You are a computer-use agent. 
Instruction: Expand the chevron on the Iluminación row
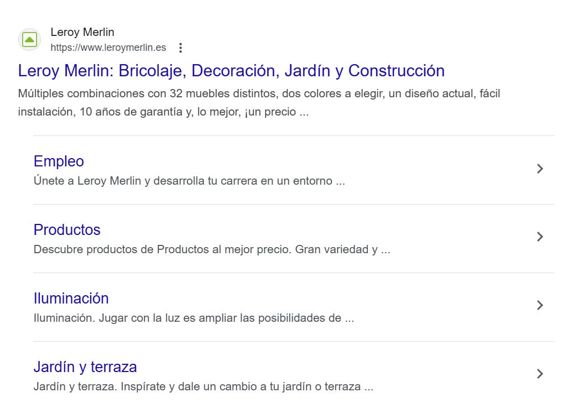tap(540, 305)
